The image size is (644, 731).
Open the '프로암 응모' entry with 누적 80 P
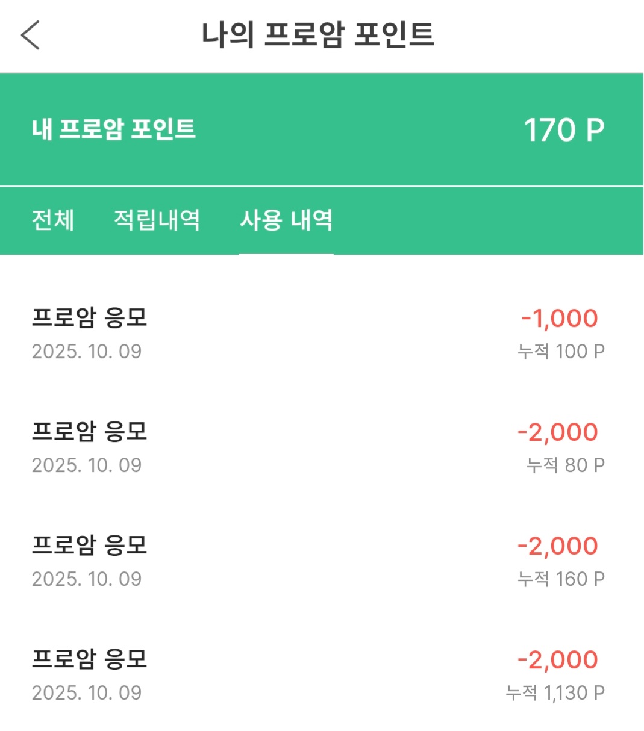[x=90, y=431]
